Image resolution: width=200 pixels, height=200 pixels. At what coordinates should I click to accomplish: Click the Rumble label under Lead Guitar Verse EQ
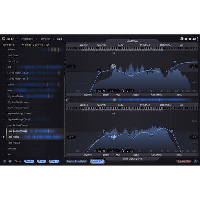pos(88,155)
